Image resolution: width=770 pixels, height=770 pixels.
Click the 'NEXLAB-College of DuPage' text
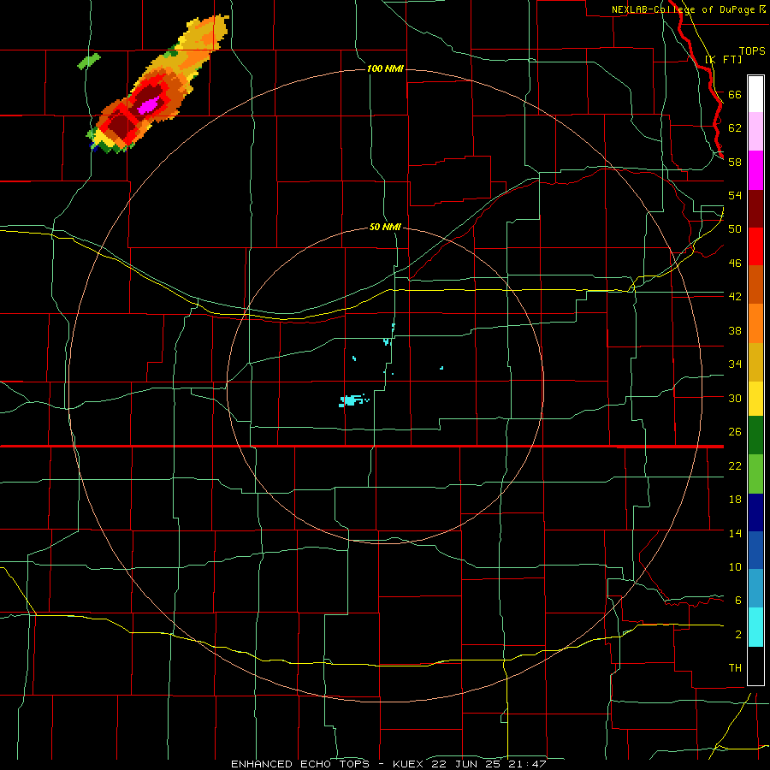684,9
